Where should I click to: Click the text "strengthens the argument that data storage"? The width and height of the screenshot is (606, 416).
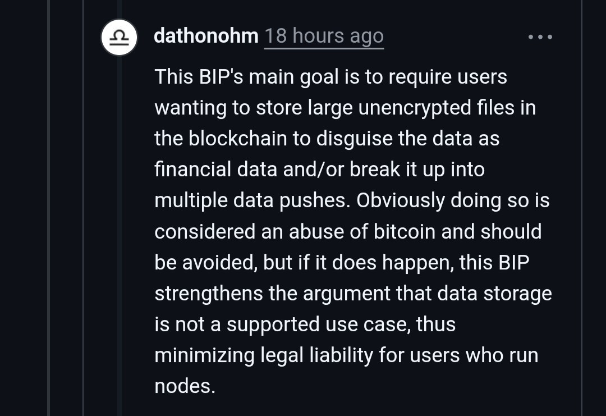tap(353, 293)
